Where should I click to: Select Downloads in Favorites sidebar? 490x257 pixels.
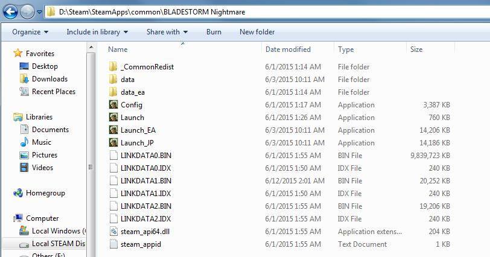click(49, 79)
